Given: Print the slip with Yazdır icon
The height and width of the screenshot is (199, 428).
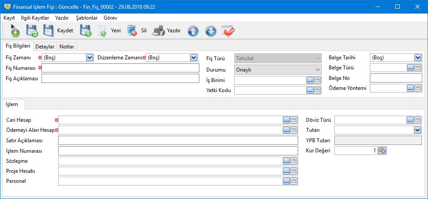Looking at the screenshot, I should pos(159,31).
